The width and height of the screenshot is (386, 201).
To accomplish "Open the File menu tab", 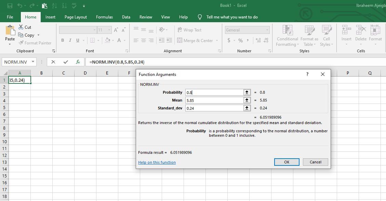I will (x=10, y=17).
